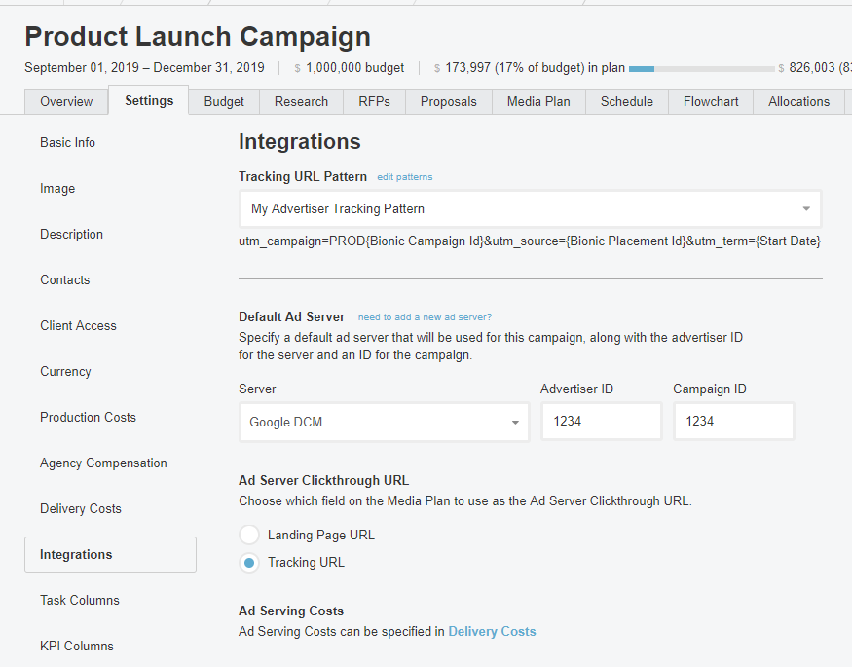Open the Schedule tab
The height and width of the screenshot is (667, 852).
(626, 101)
